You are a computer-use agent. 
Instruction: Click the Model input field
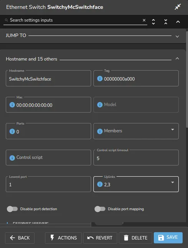pyautogui.click(x=136, y=105)
